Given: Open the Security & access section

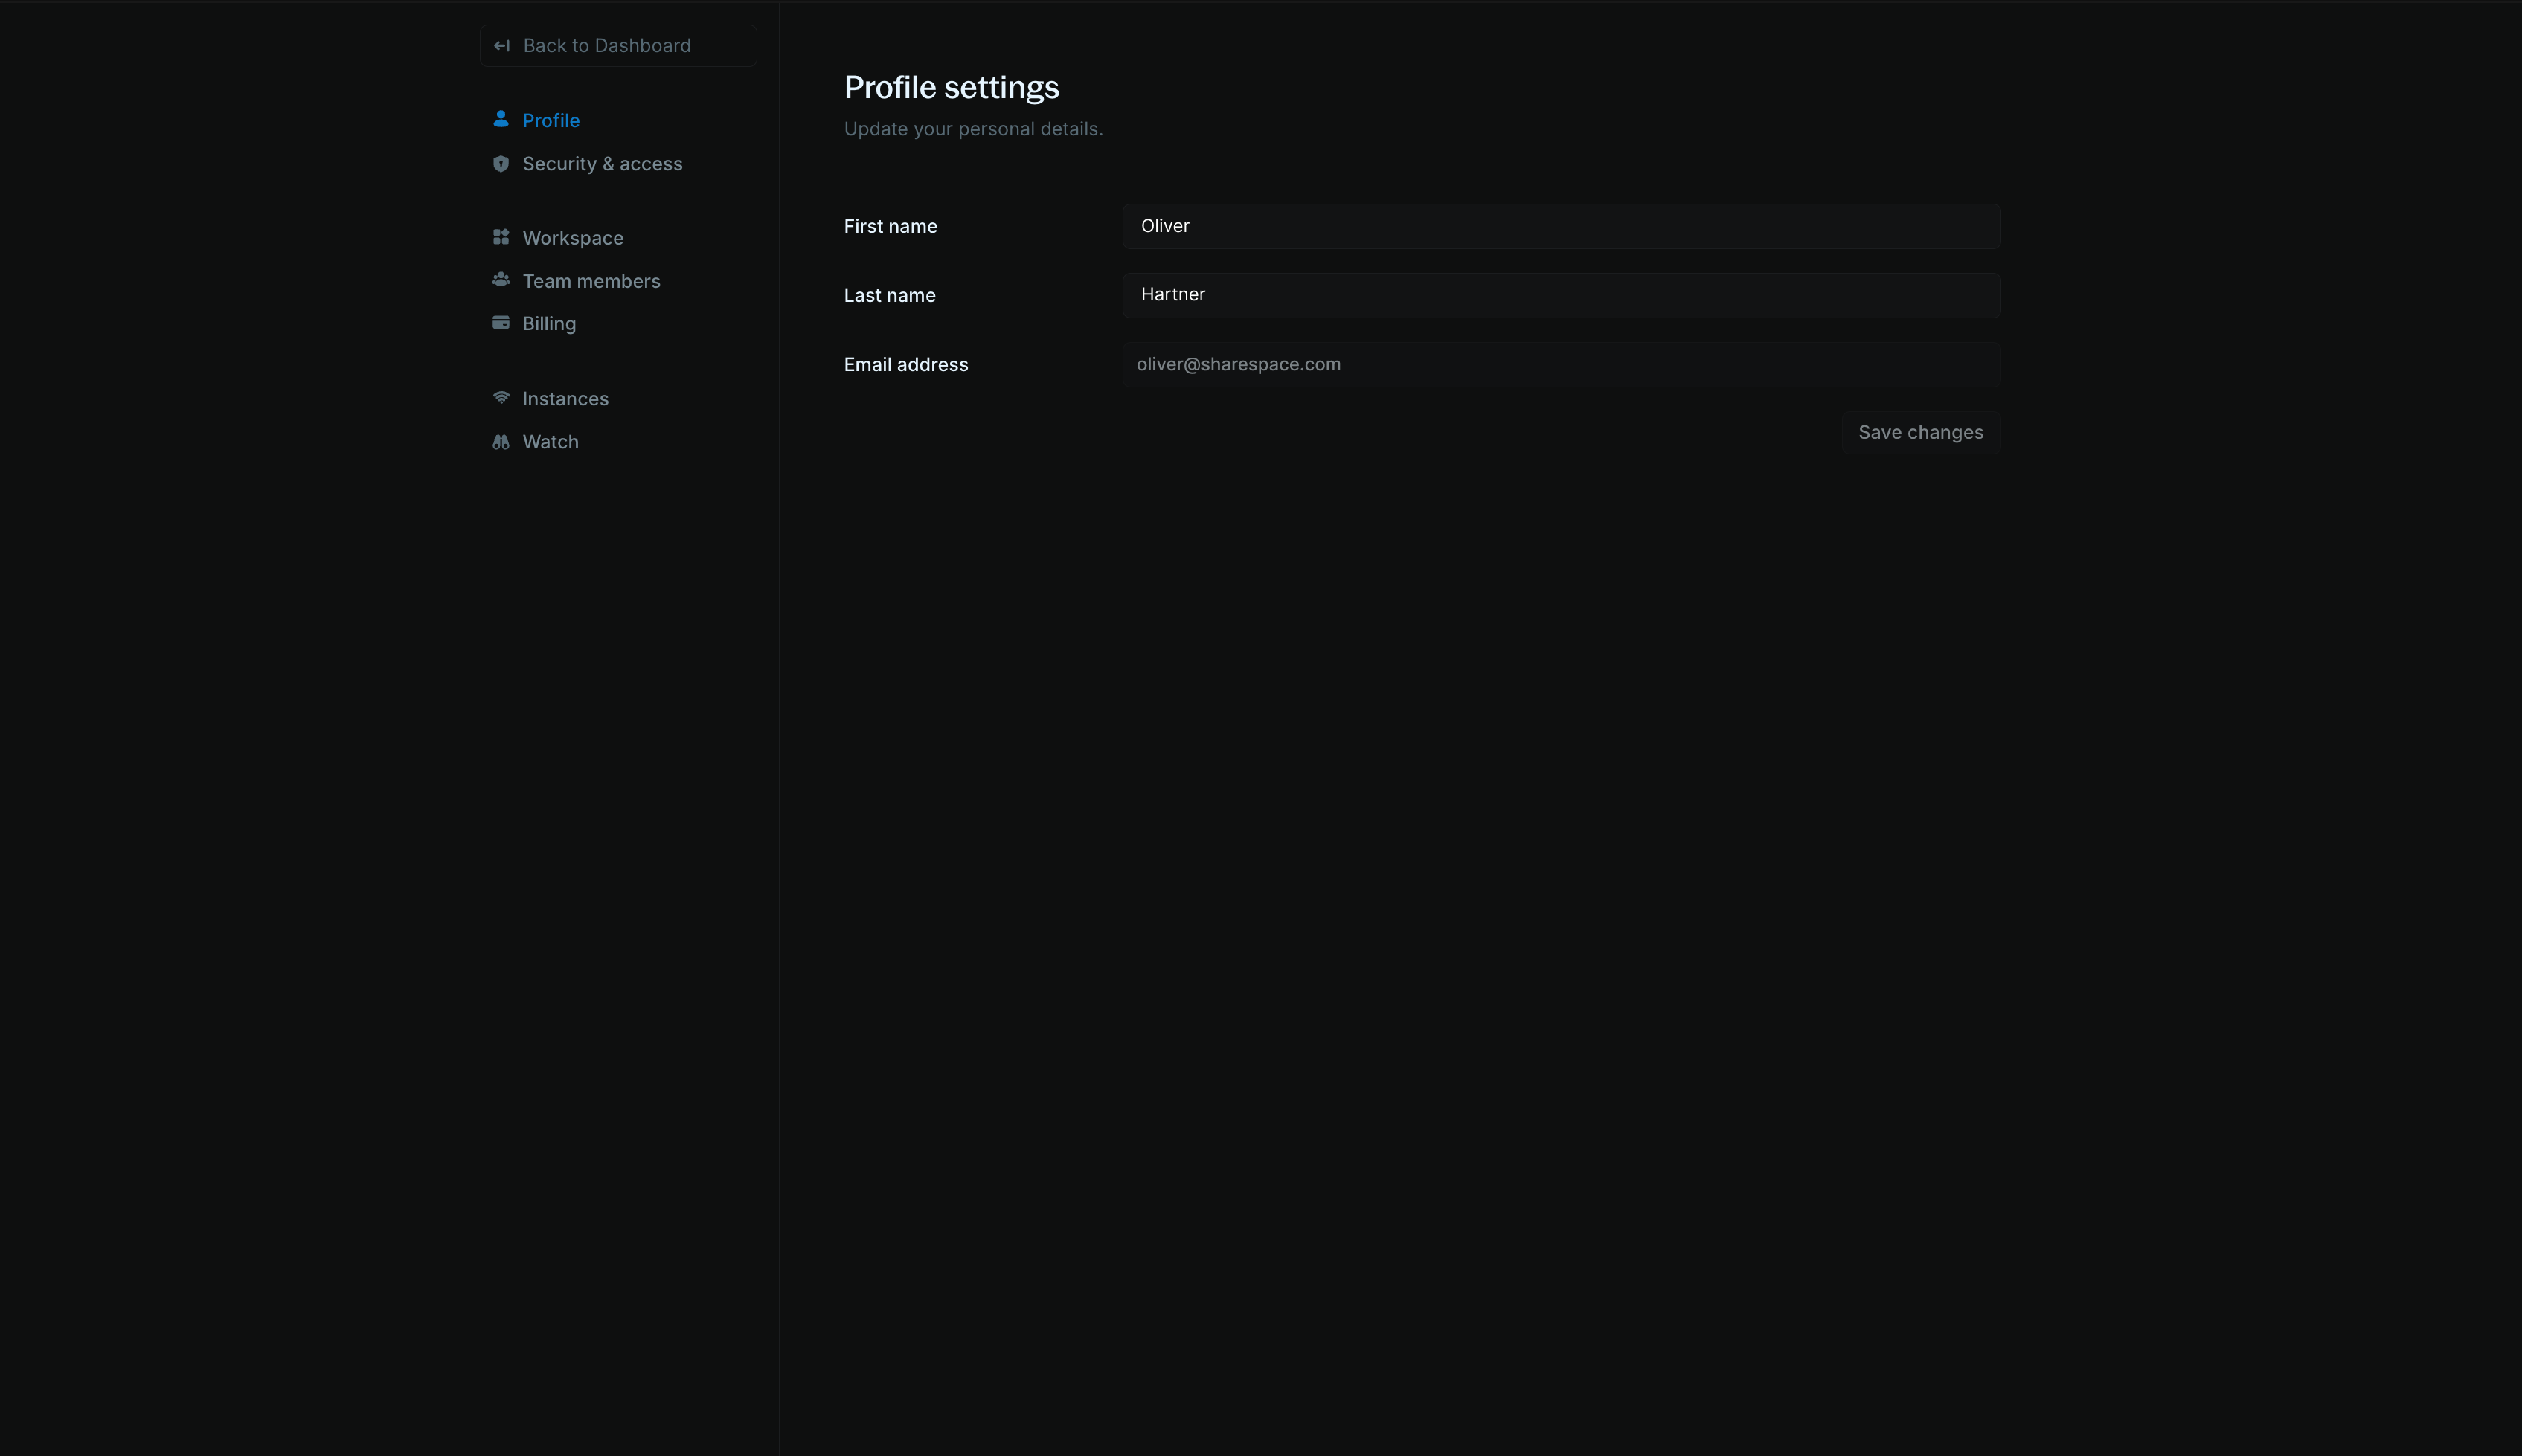Looking at the screenshot, I should click(603, 163).
